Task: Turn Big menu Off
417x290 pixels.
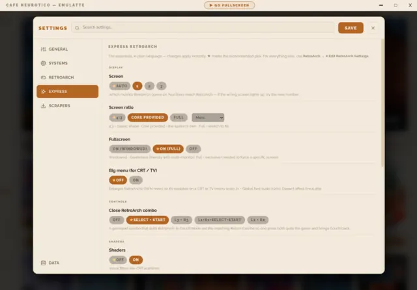Action: 118,180
